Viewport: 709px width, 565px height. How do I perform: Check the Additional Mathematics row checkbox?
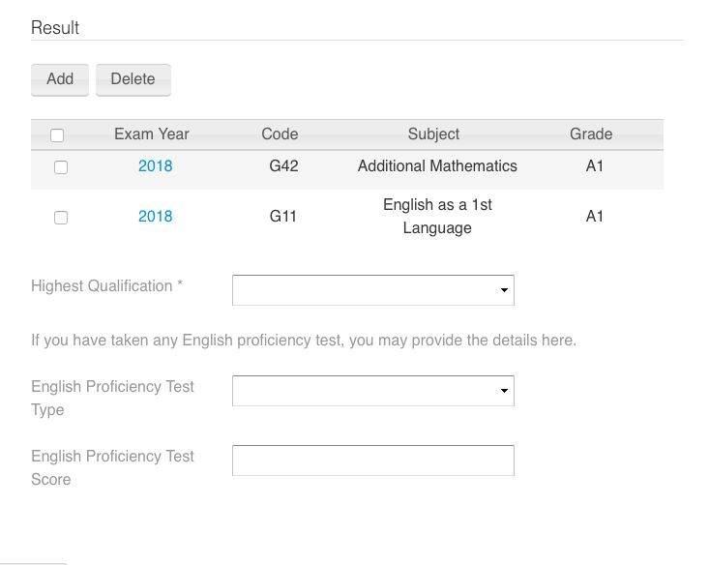61,167
